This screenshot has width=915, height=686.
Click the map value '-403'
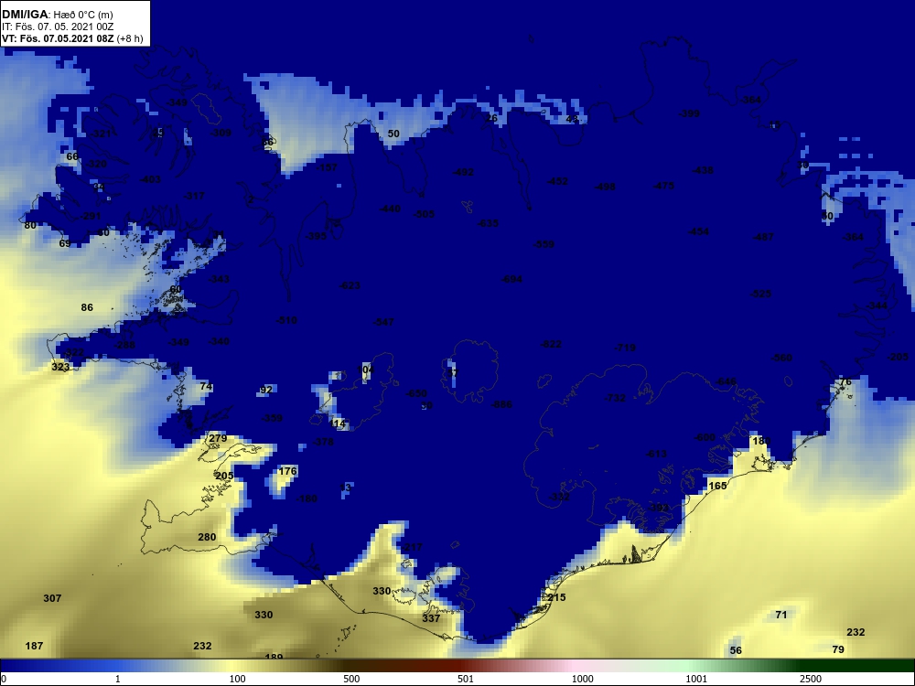(150, 179)
